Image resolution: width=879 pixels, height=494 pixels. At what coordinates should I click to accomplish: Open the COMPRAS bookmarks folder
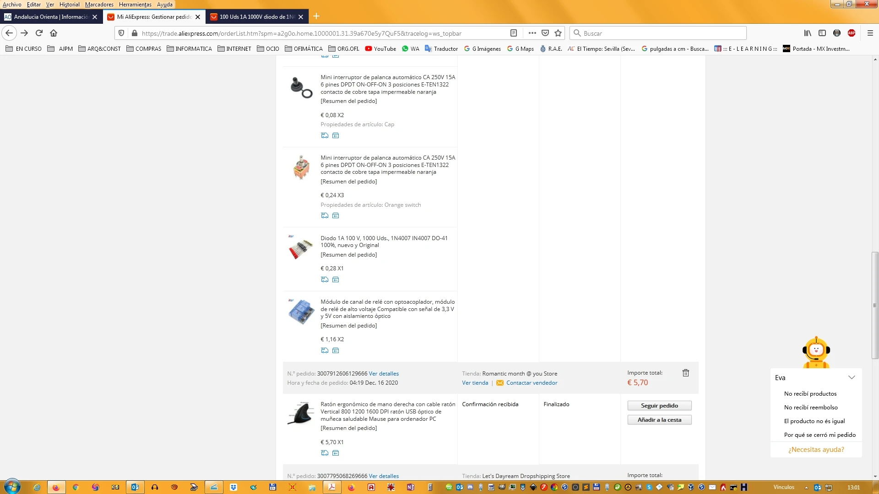143,48
